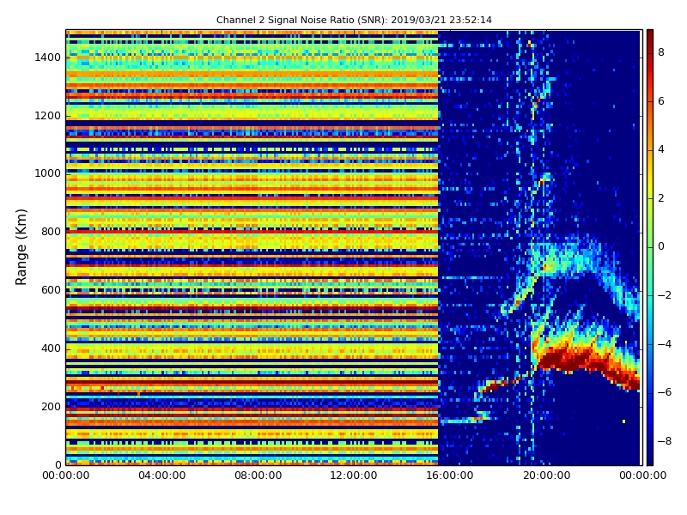Click the 'Range (Km)' y-axis label
The image size is (687, 515).
pos(21,247)
